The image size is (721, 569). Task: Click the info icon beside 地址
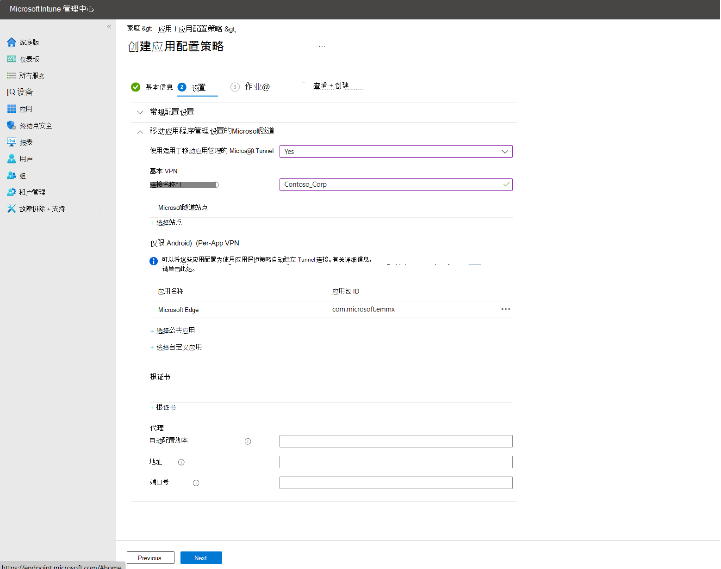[181, 462]
